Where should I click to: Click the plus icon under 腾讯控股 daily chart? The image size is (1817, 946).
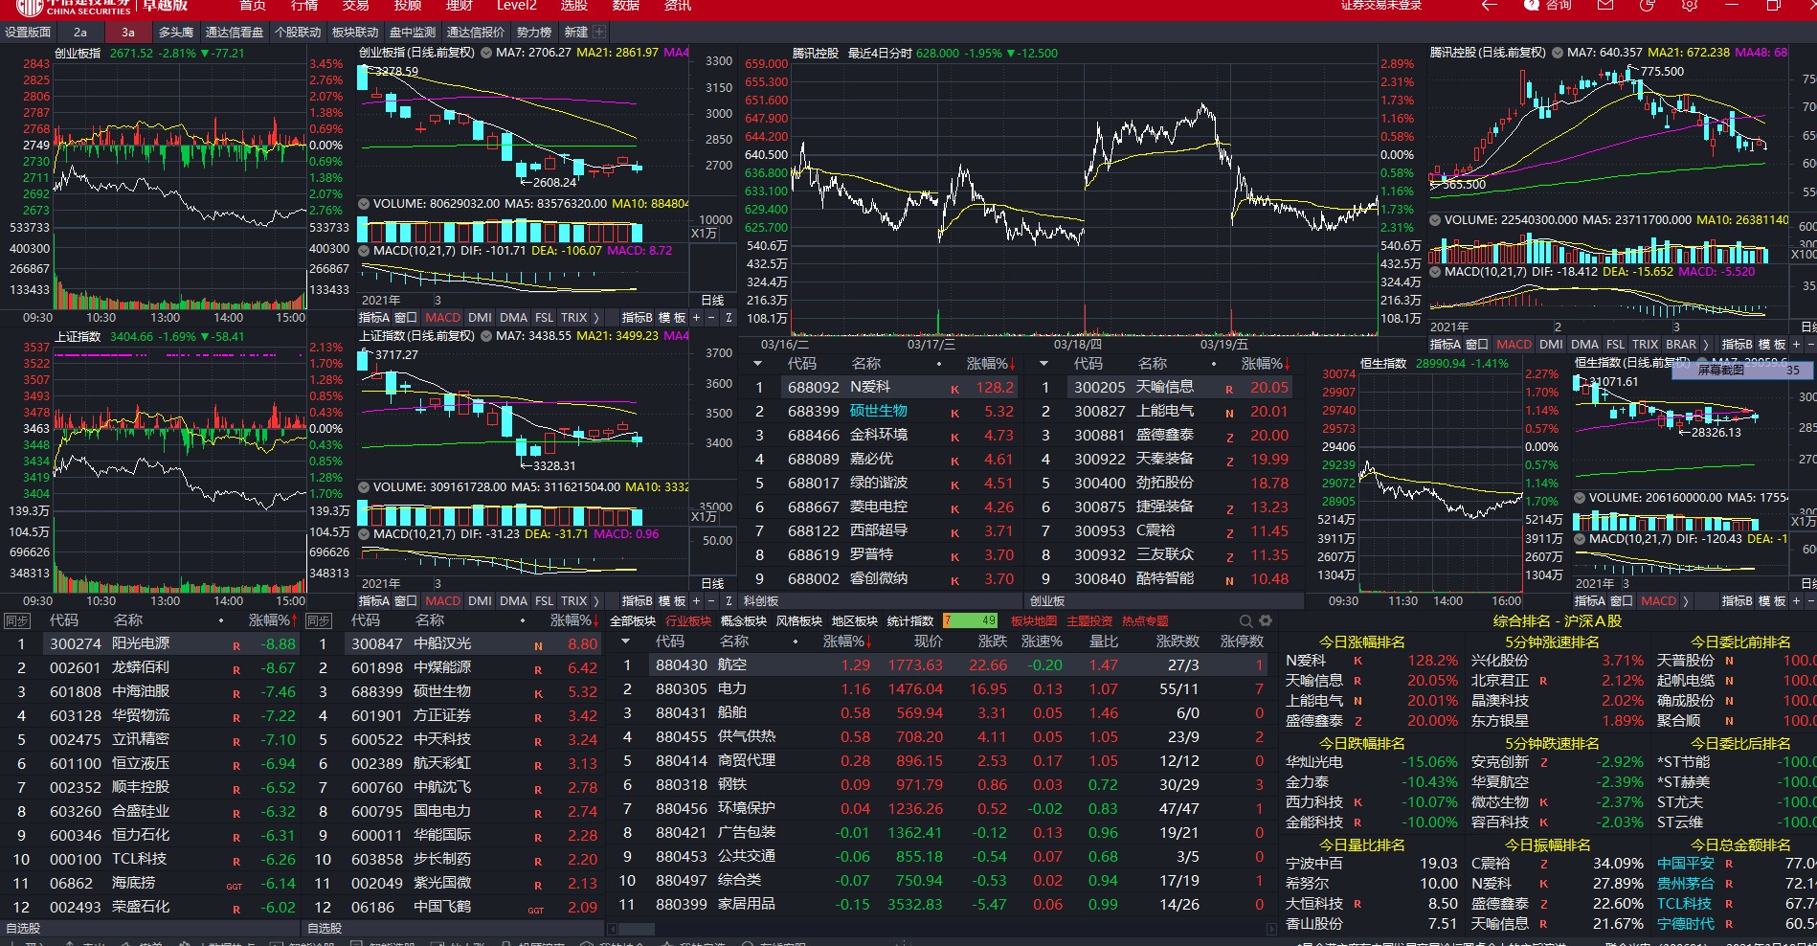click(x=1796, y=345)
